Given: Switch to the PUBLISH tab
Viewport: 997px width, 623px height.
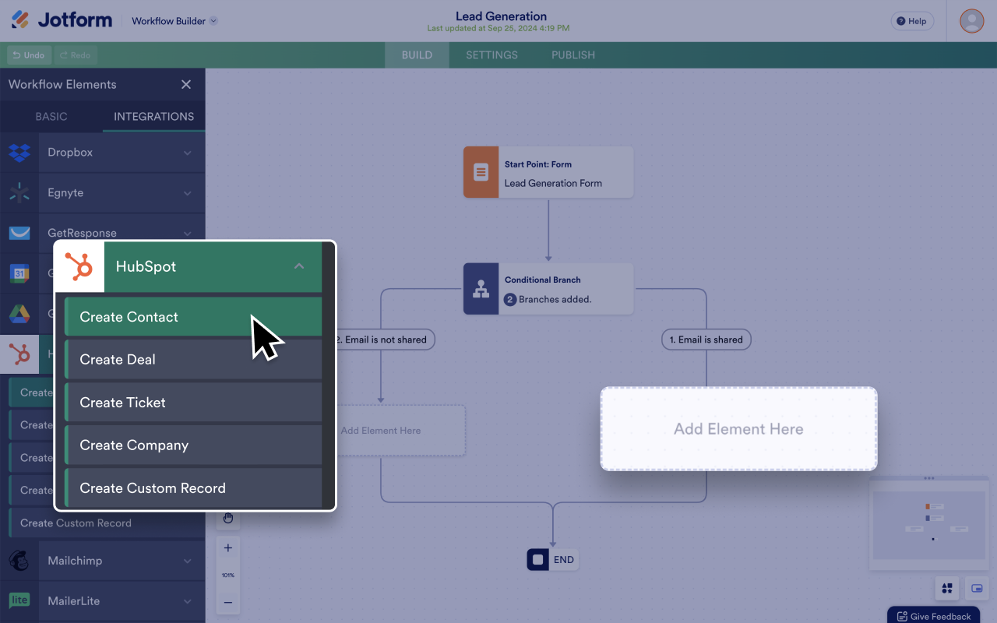Looking at the screenshot, I should click(x=573, y=55).
